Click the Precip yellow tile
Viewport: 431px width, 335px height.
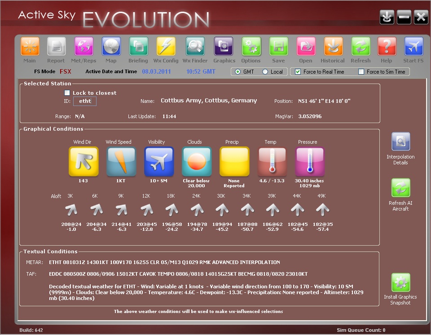tap(234, 161)
